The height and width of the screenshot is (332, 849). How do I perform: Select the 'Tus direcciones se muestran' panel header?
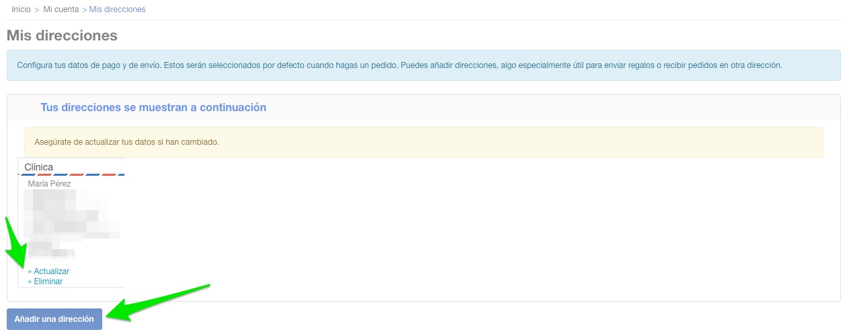coord(153,107)
